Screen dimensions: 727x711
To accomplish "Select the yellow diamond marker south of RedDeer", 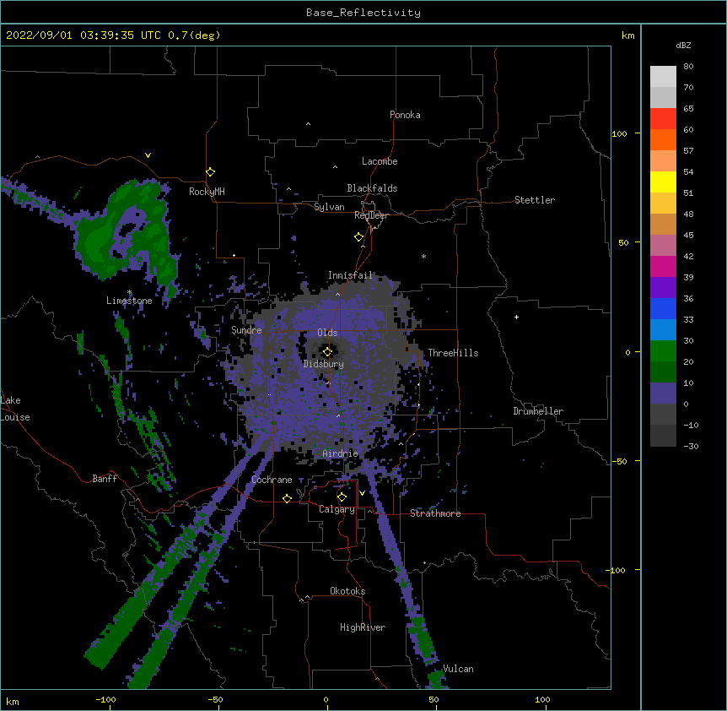I will pos(359,237).
